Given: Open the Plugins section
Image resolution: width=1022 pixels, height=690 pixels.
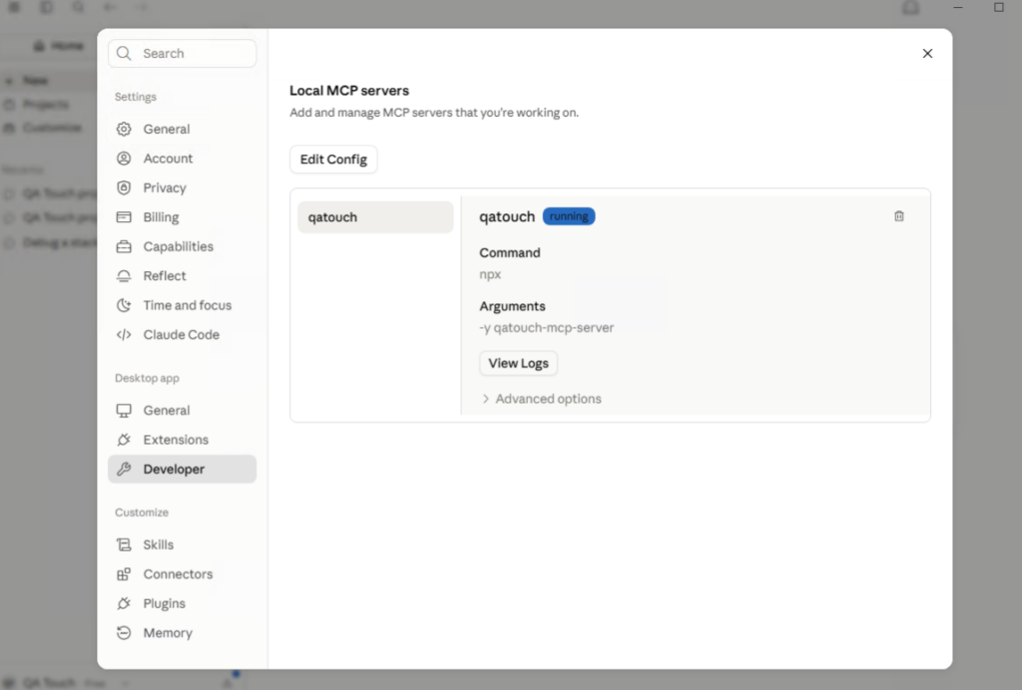Looking at the screenshot, I should pos(182,603).
